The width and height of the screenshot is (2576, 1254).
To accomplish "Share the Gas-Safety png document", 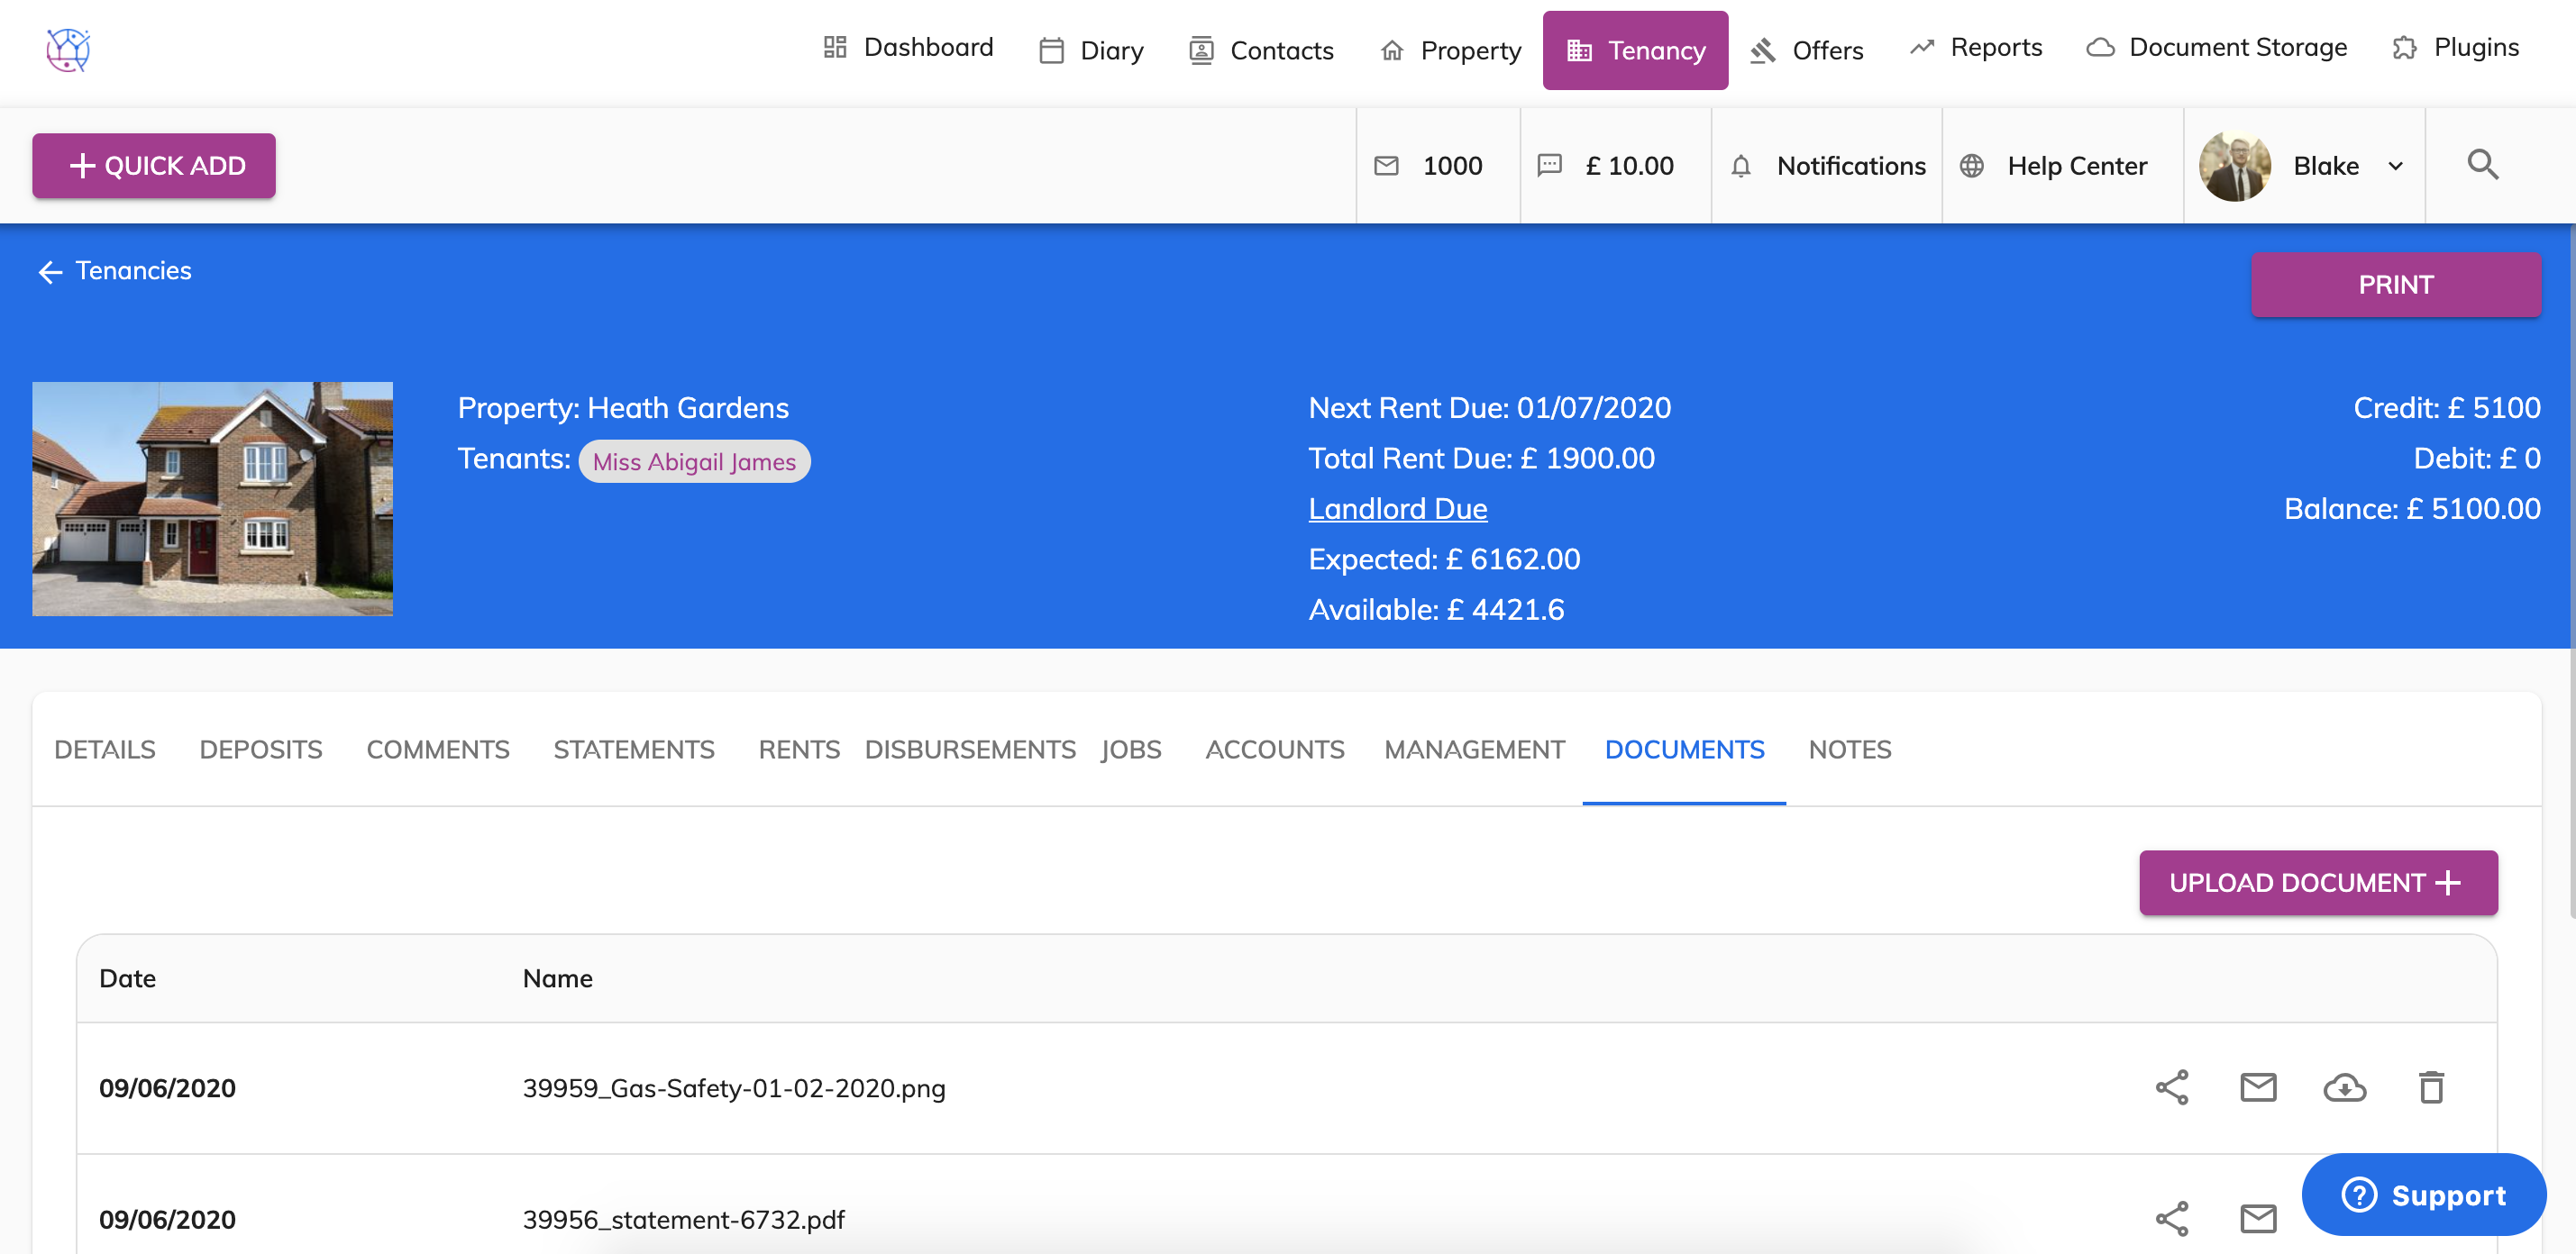I will pos(2171,1087).
